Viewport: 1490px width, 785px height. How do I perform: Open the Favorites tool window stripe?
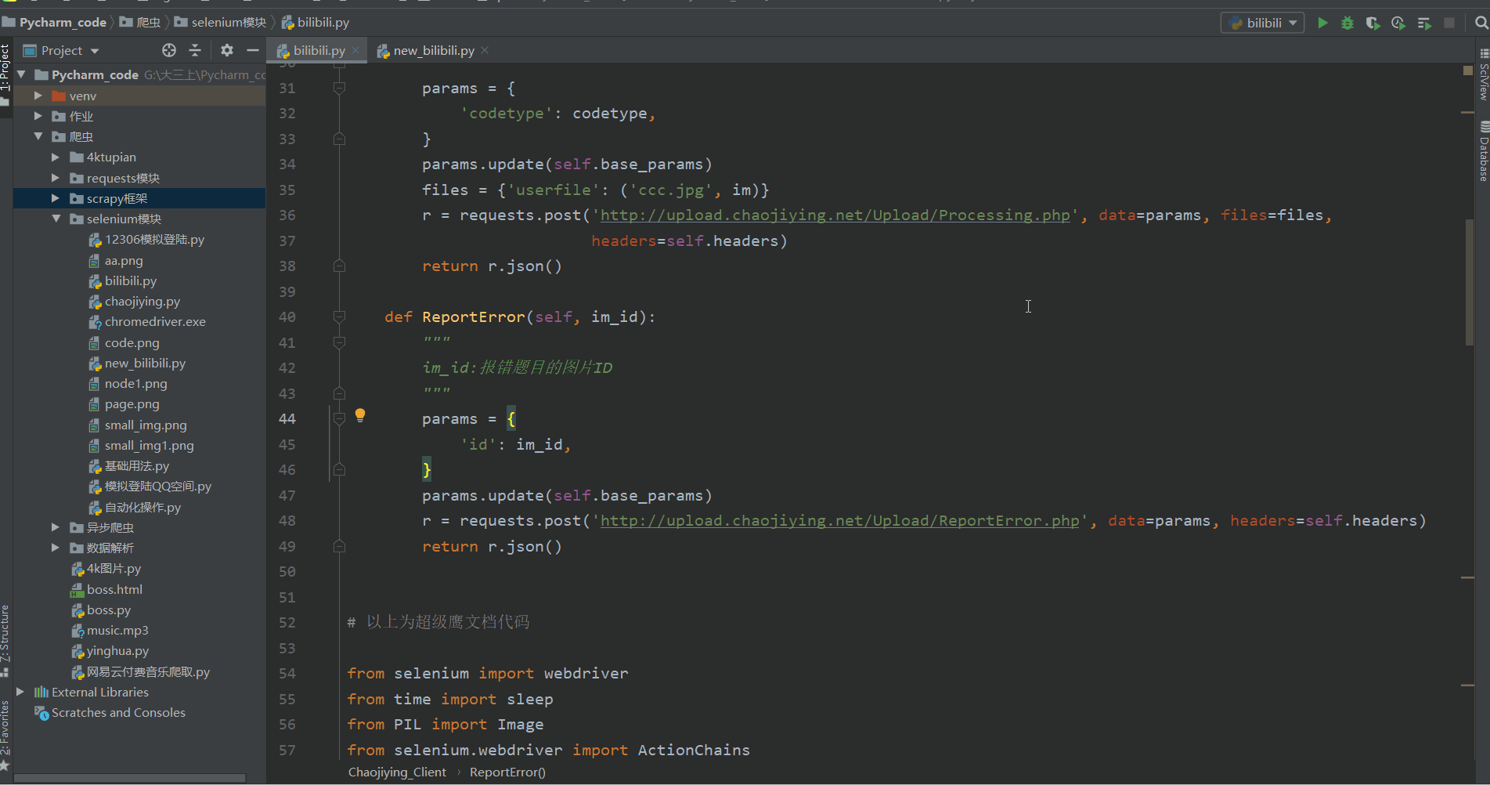coord(5,735)
